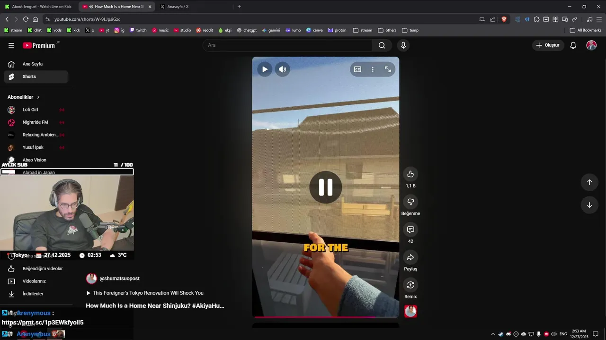Open Beğendiğim videolar playlist
Screen dimensions: 606x340
coord(36,269)
